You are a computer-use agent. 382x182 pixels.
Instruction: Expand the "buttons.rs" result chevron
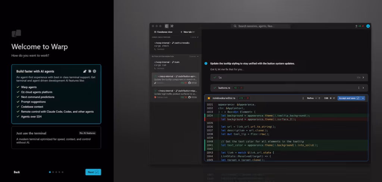363,88
